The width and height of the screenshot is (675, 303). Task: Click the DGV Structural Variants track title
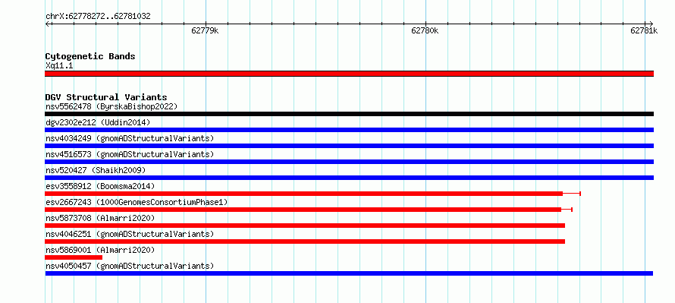pos(106,97)
